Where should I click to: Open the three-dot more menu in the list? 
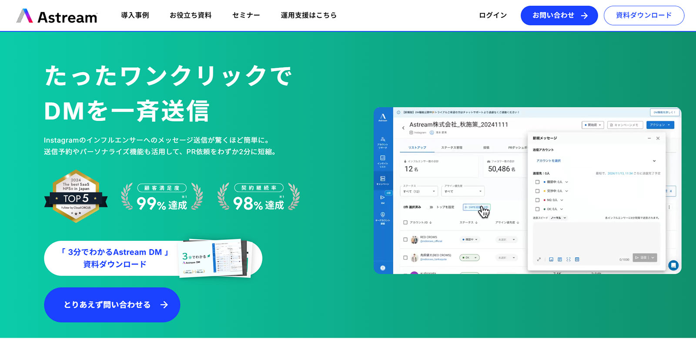[x=669, y=207]
